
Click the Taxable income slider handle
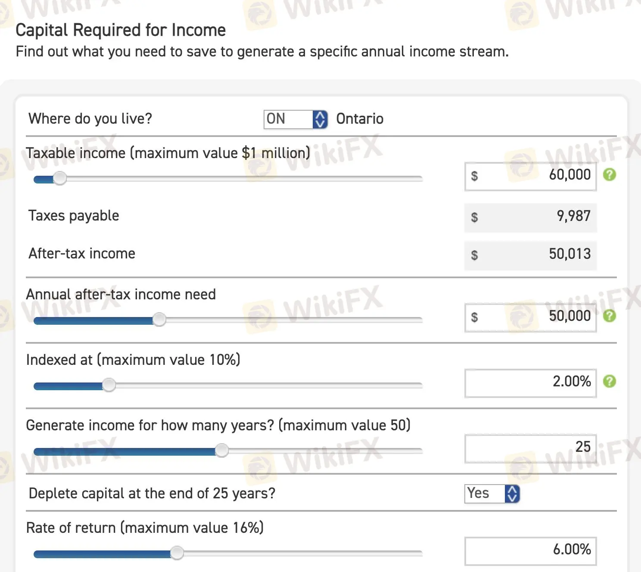(60, 178)
